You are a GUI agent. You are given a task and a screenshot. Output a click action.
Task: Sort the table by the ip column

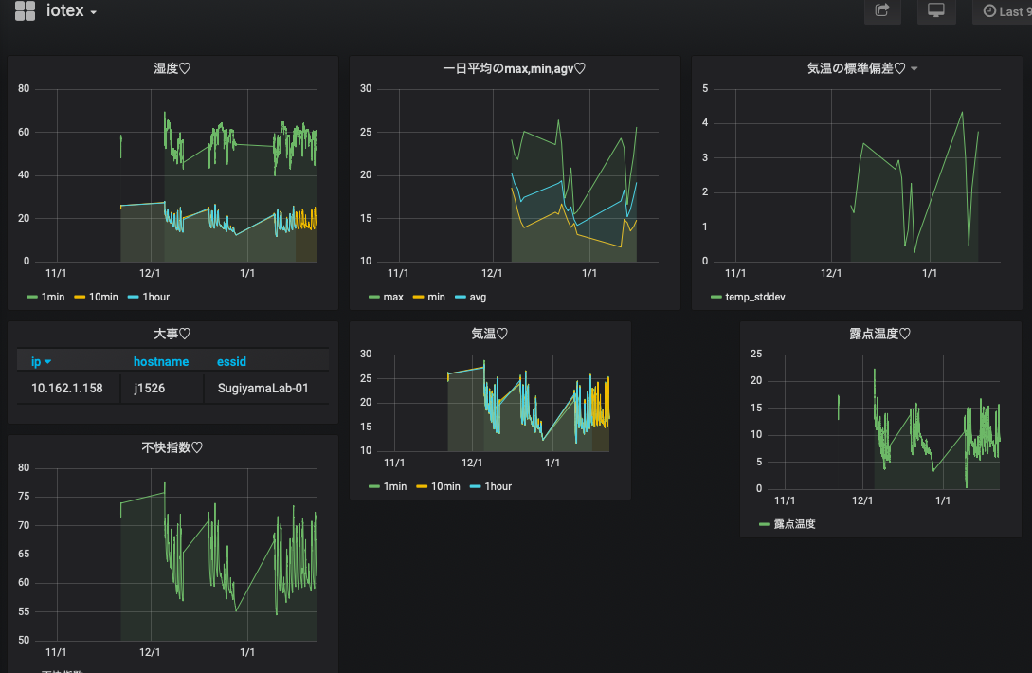pyautogui.click(x=41, y=361)
